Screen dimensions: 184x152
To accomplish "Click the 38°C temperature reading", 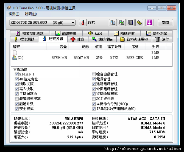I will tap(91, 23).
